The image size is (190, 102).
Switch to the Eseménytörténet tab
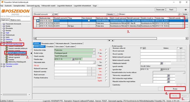(77, 43)
